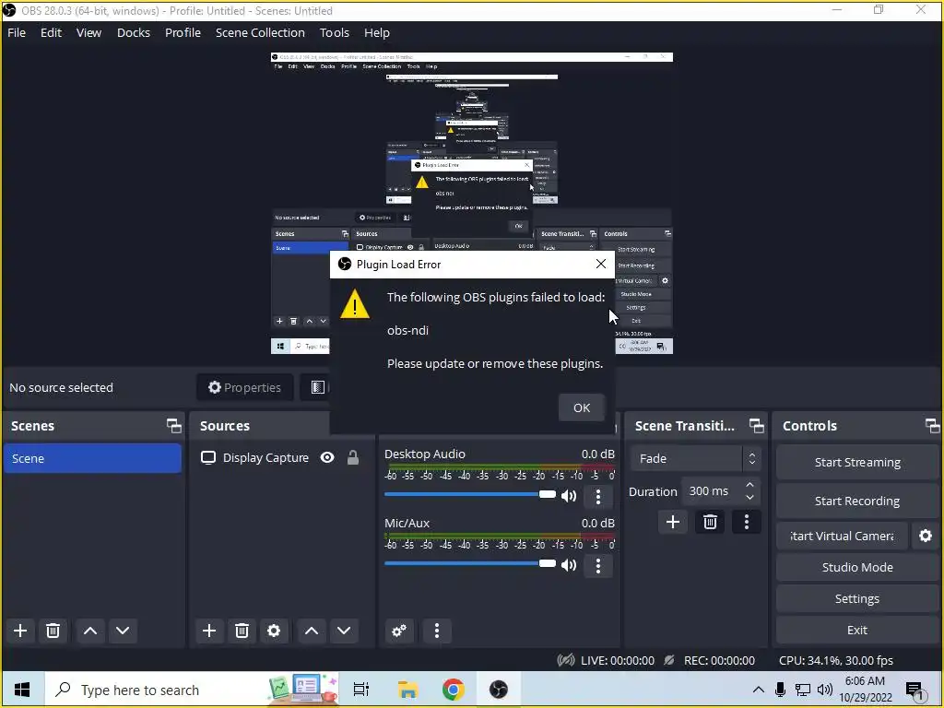Open the Tools menu
The width and height of the screenshot is (944, 708).
click(334, 32)
